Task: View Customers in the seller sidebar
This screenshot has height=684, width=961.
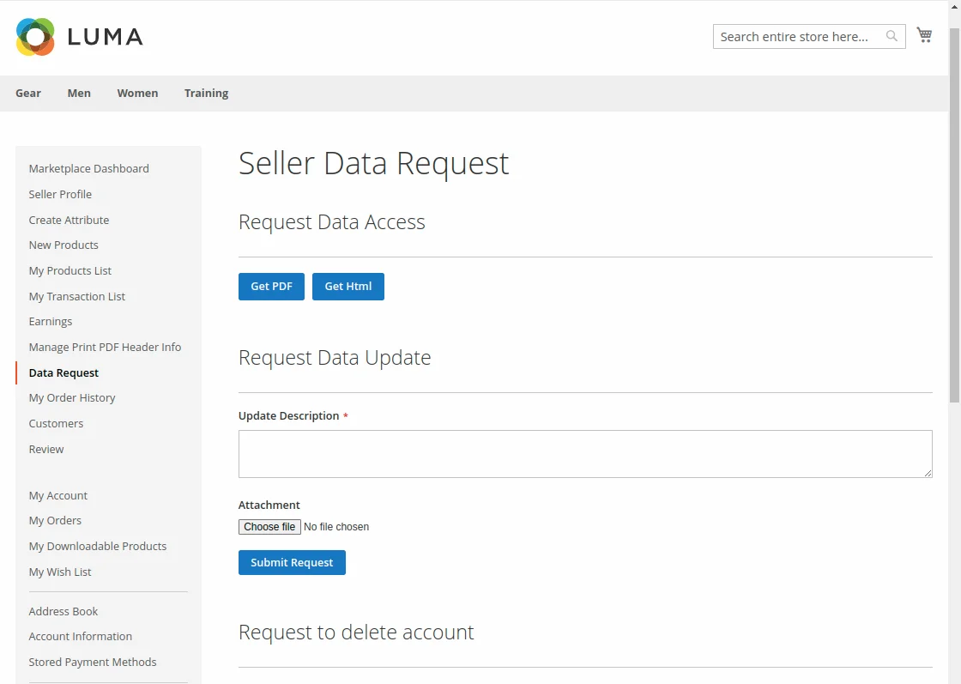Action: click(56, 423)
